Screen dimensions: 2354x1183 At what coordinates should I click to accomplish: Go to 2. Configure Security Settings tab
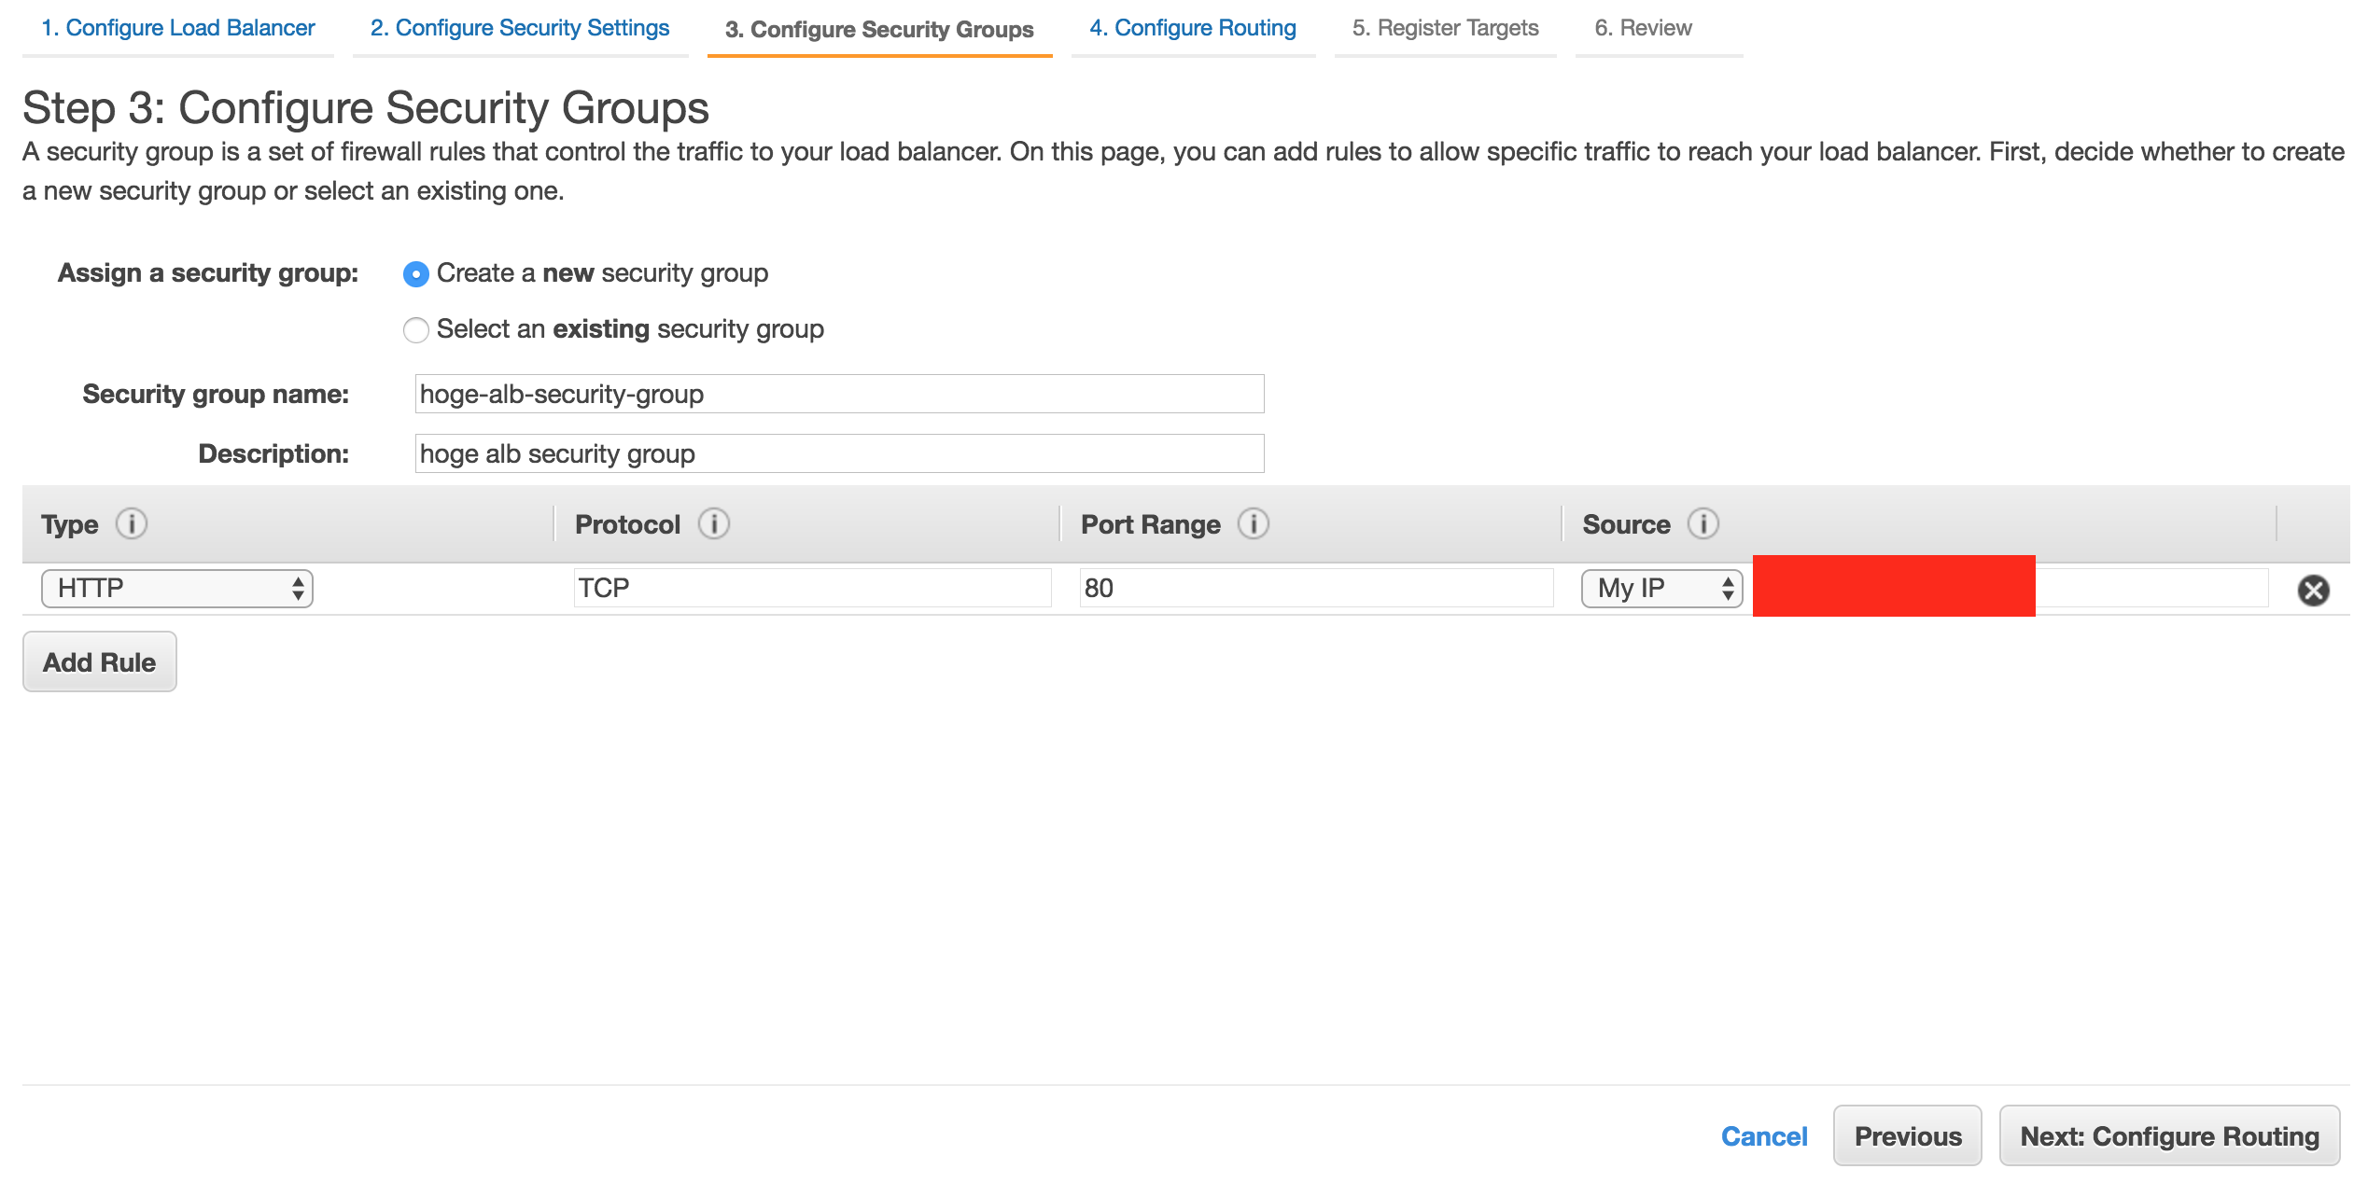point(520,28)
